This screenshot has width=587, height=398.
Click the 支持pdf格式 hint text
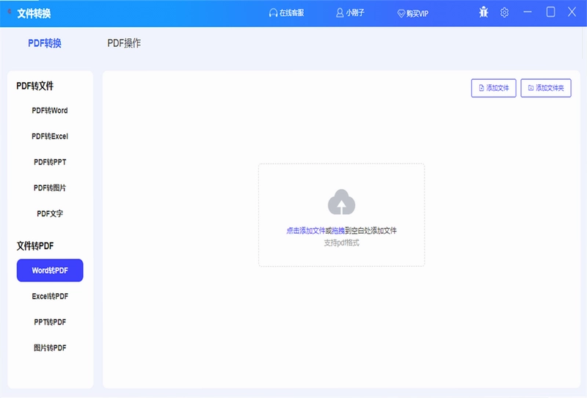[x=341, y=243]
